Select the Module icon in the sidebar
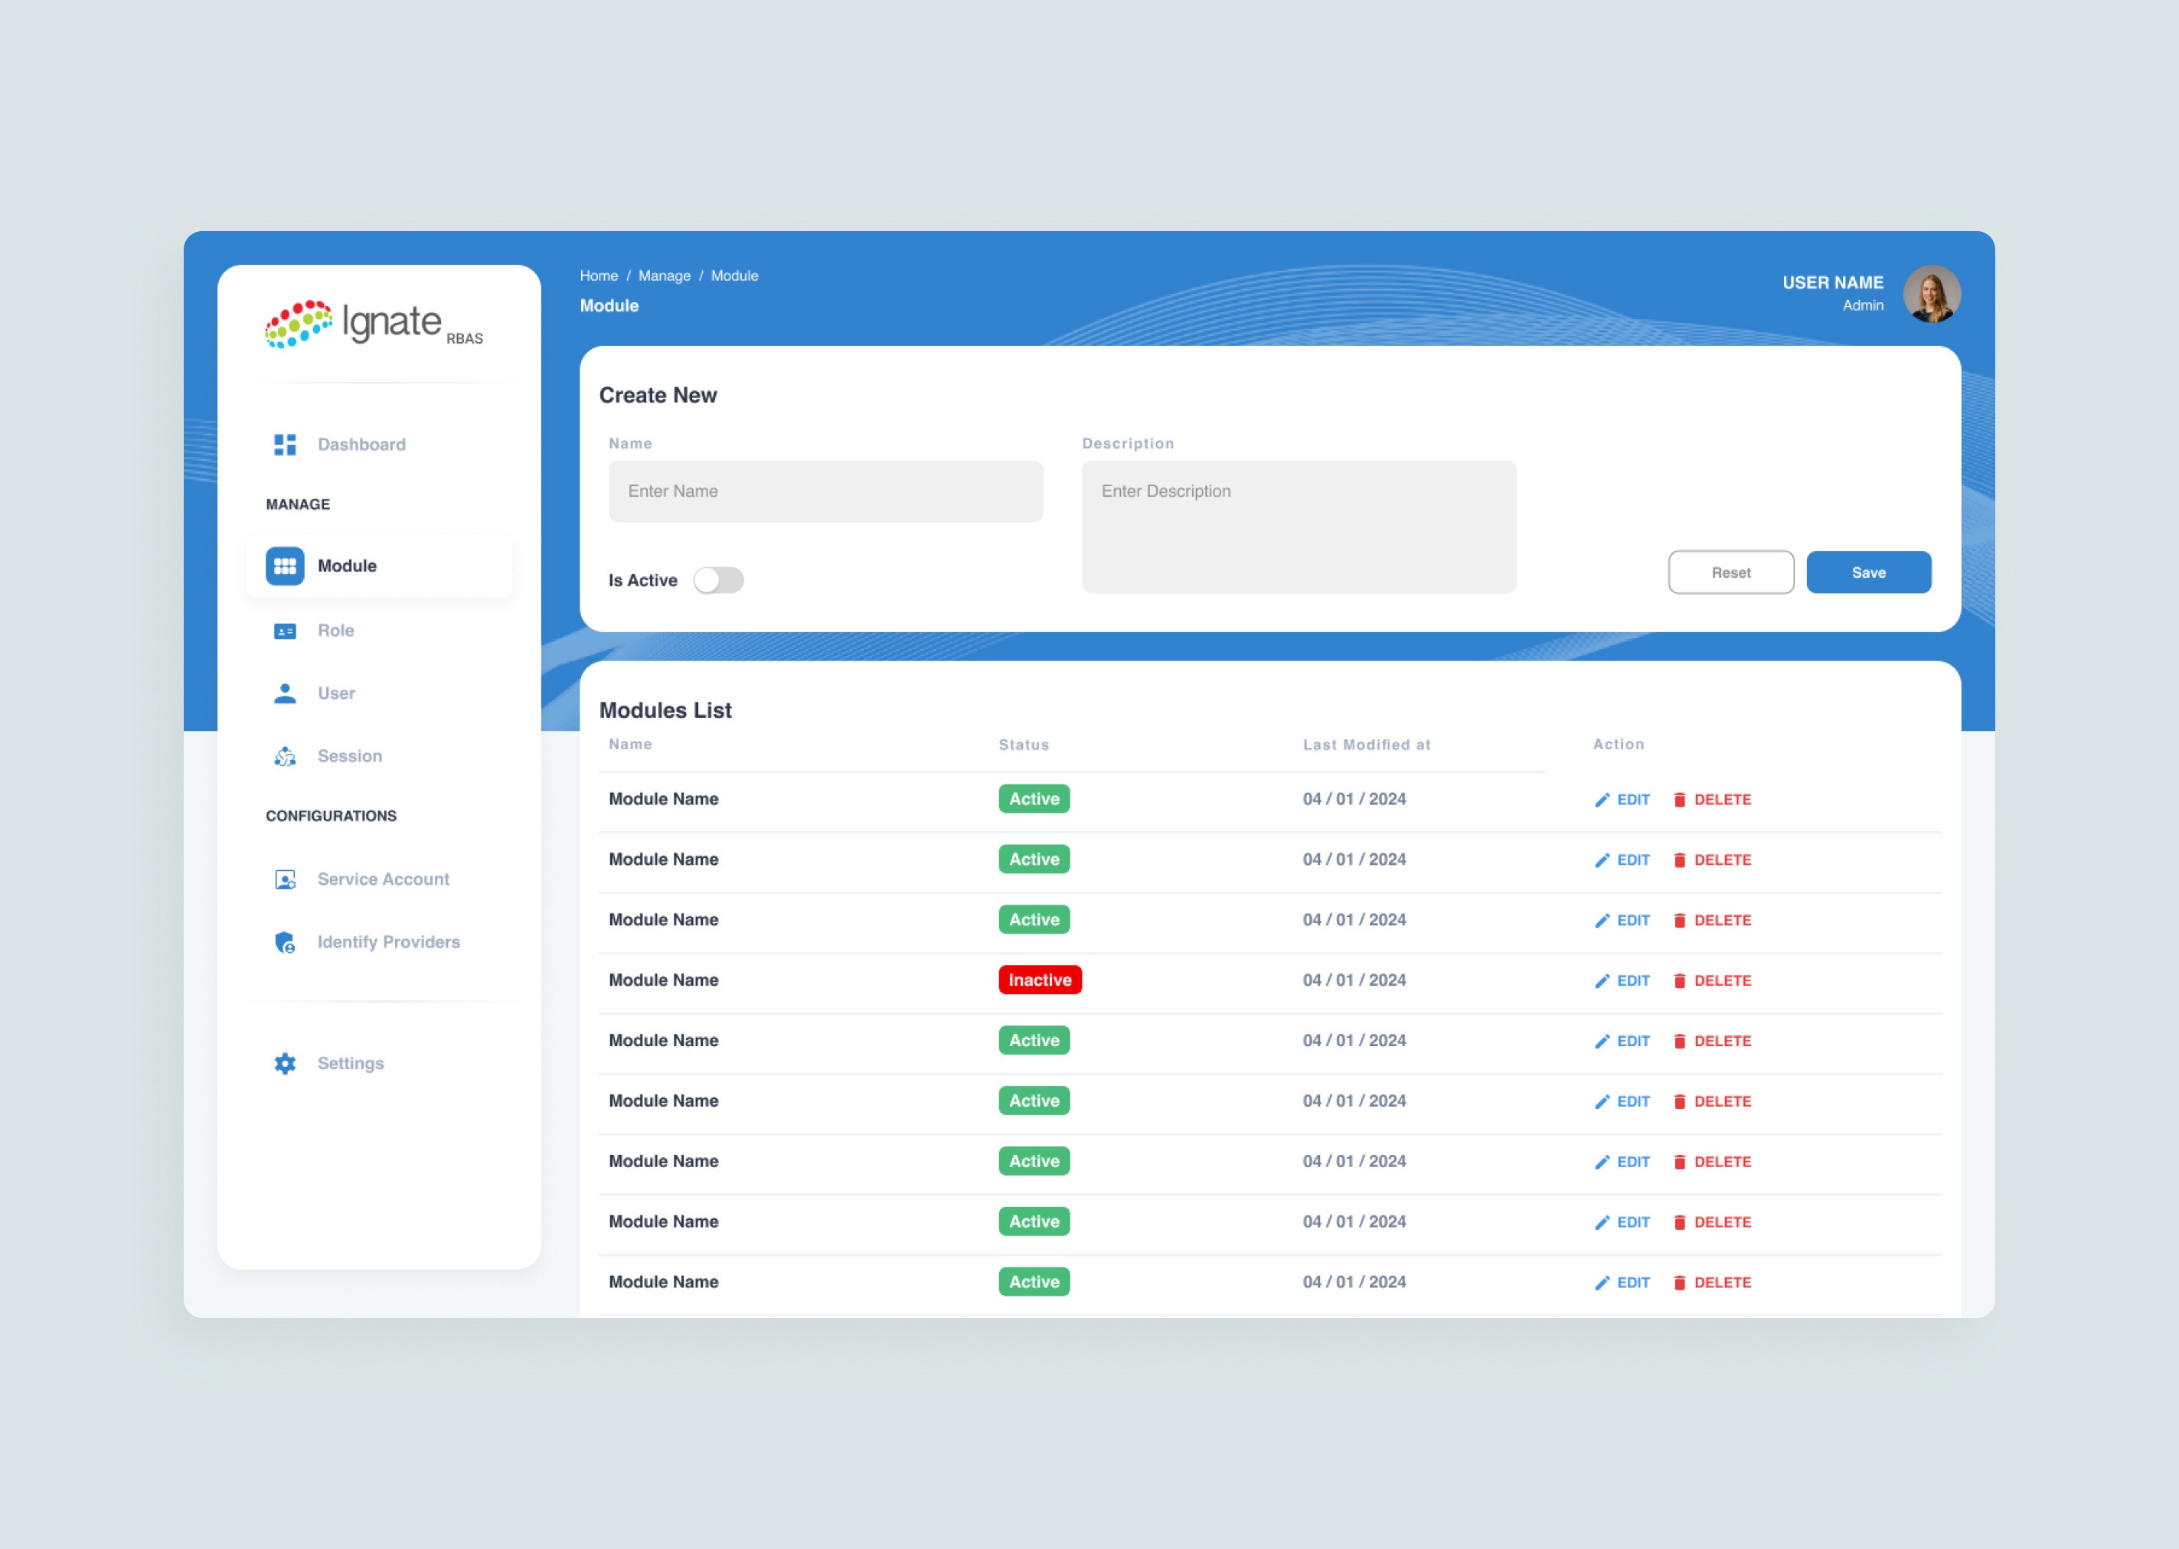This screenshot has width=2179, height=1549. [284, 566]
